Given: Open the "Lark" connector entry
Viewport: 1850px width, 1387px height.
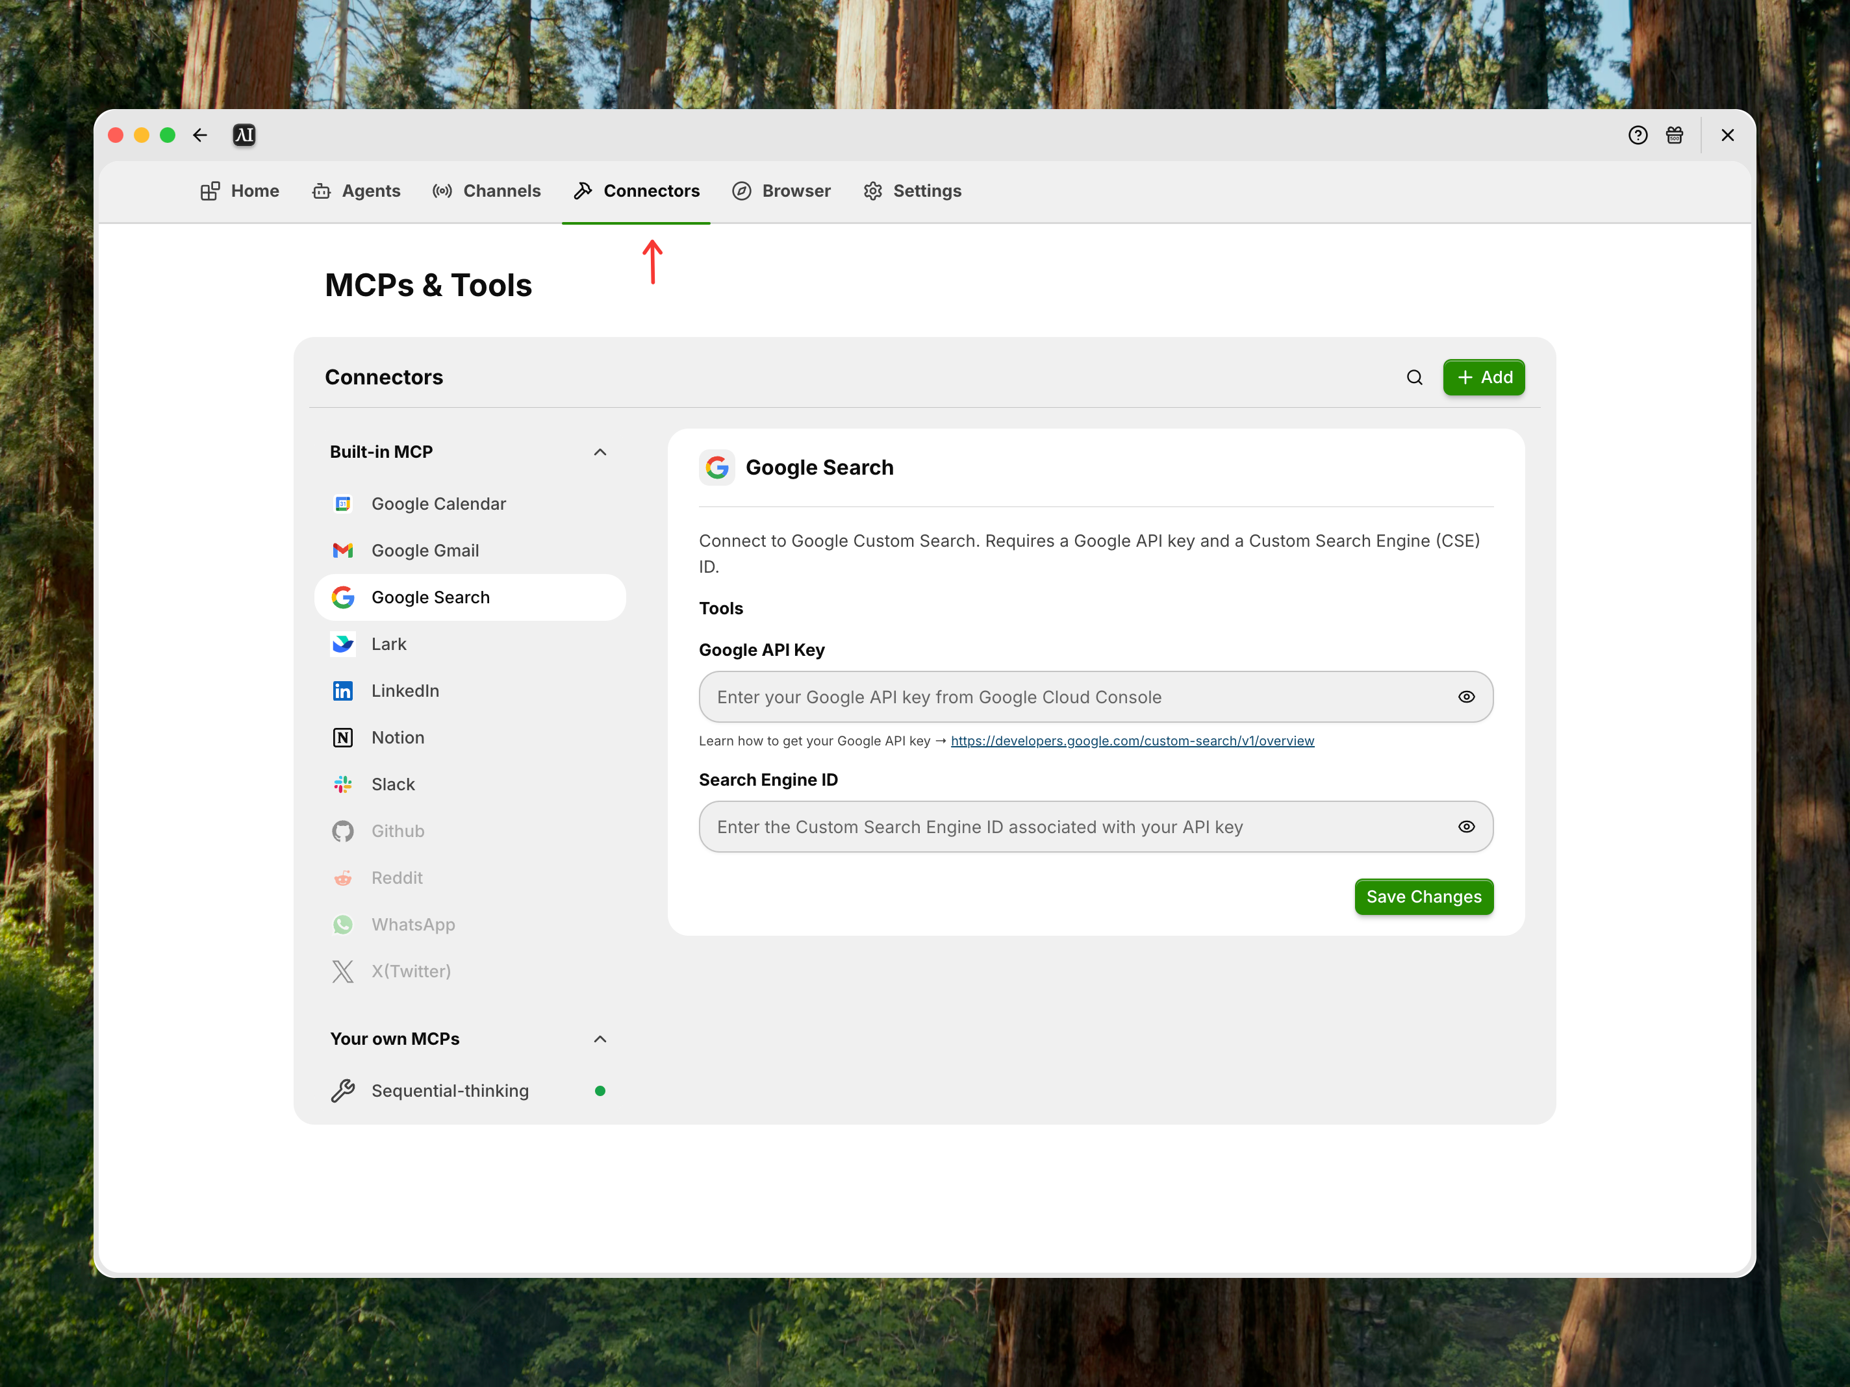Looking at the screenshot, I should pos(470,645).
